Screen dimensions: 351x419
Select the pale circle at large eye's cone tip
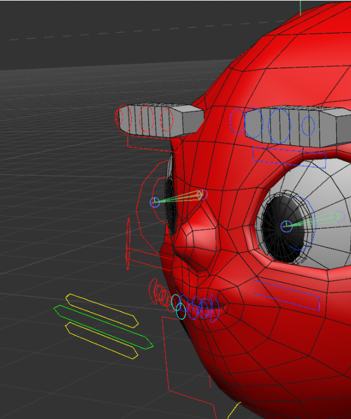click(339, 216)
